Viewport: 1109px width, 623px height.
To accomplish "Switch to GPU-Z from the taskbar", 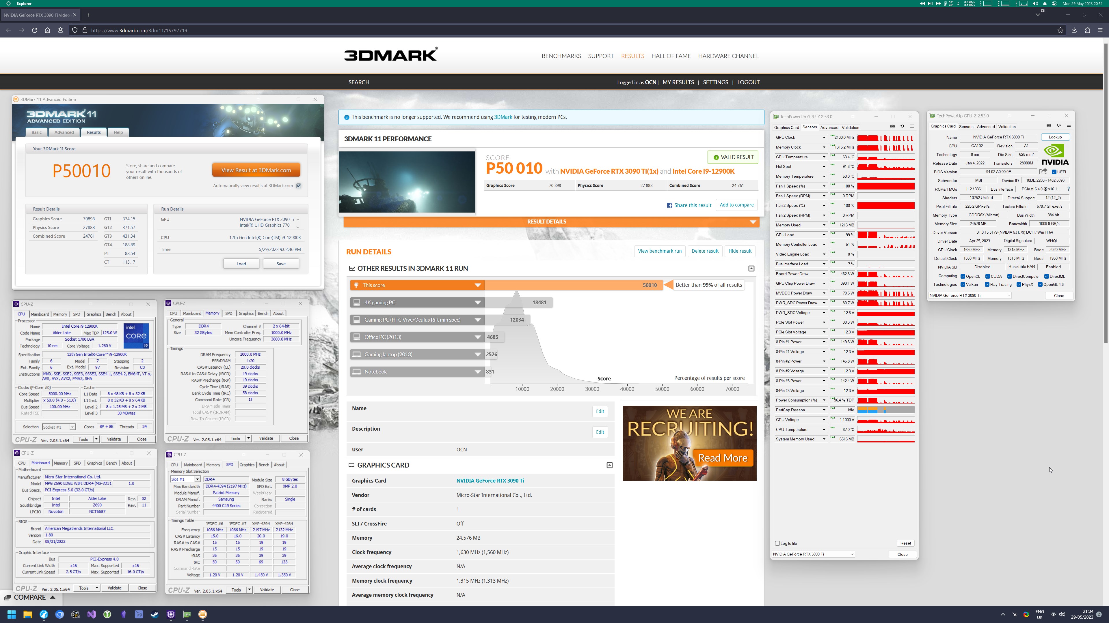I will click(187, 614).
